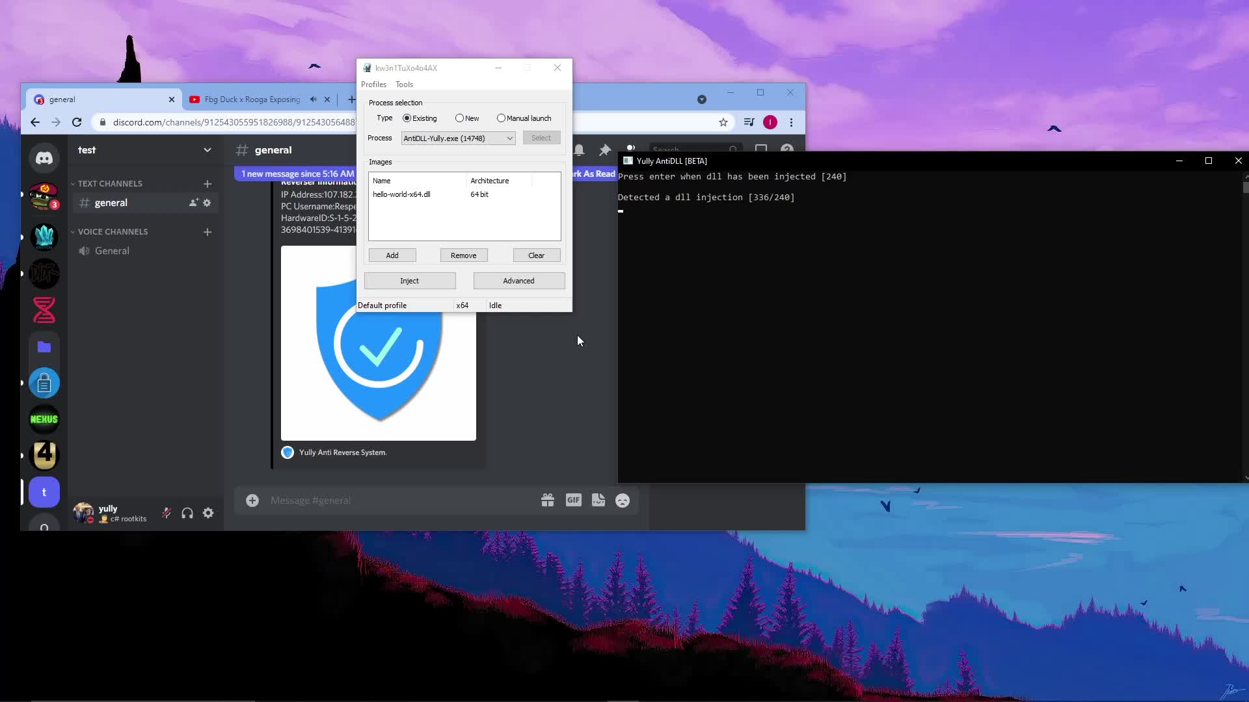This screenshot has height=702, width=1249.
Task: Select the New process type radio
Action: (x=459, y=118)
